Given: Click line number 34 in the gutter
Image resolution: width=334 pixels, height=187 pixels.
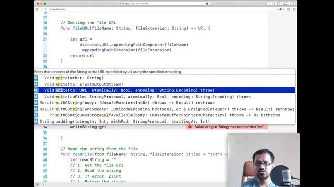Looking at the screenshot, I should click(x=45, y=127).
